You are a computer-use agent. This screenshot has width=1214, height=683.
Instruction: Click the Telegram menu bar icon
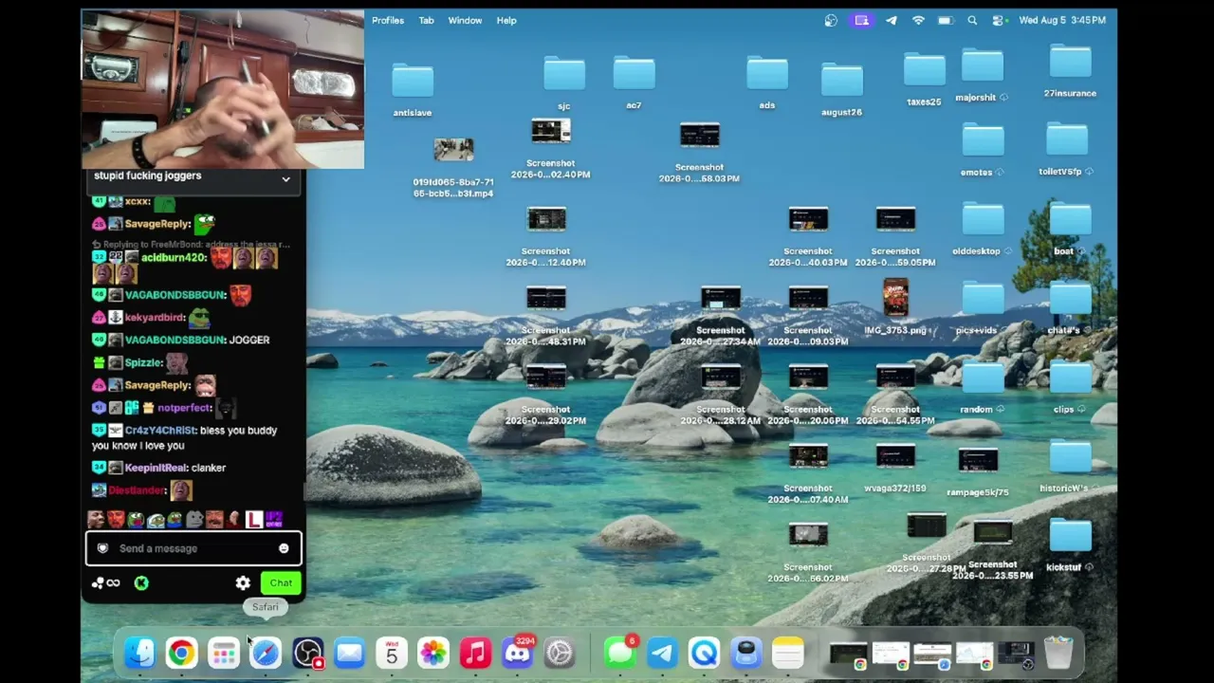pyautogui.click(x=891, y=20)
